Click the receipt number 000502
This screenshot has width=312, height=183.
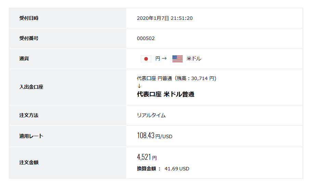click(146, 38)
